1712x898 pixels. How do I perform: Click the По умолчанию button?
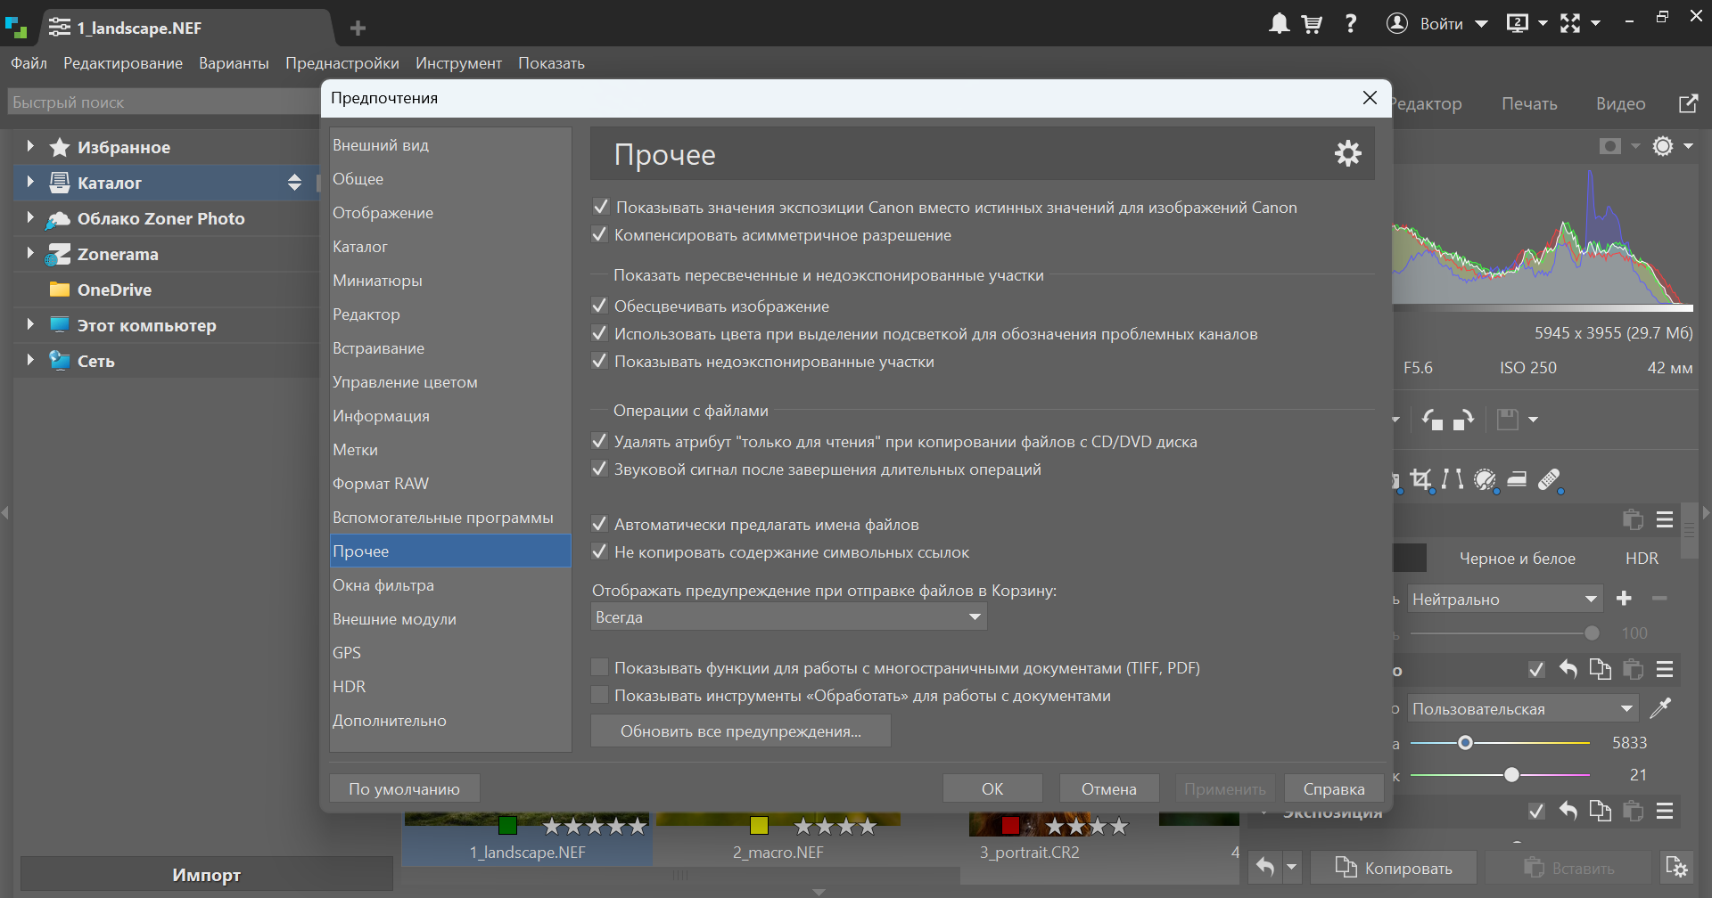click(x=404, y=788)
